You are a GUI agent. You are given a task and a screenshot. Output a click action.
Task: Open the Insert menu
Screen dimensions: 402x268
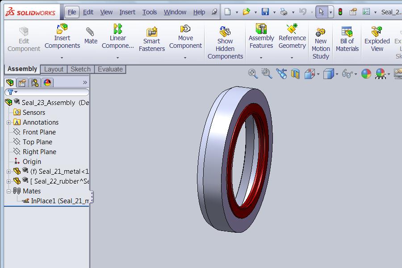click(127, 12)
